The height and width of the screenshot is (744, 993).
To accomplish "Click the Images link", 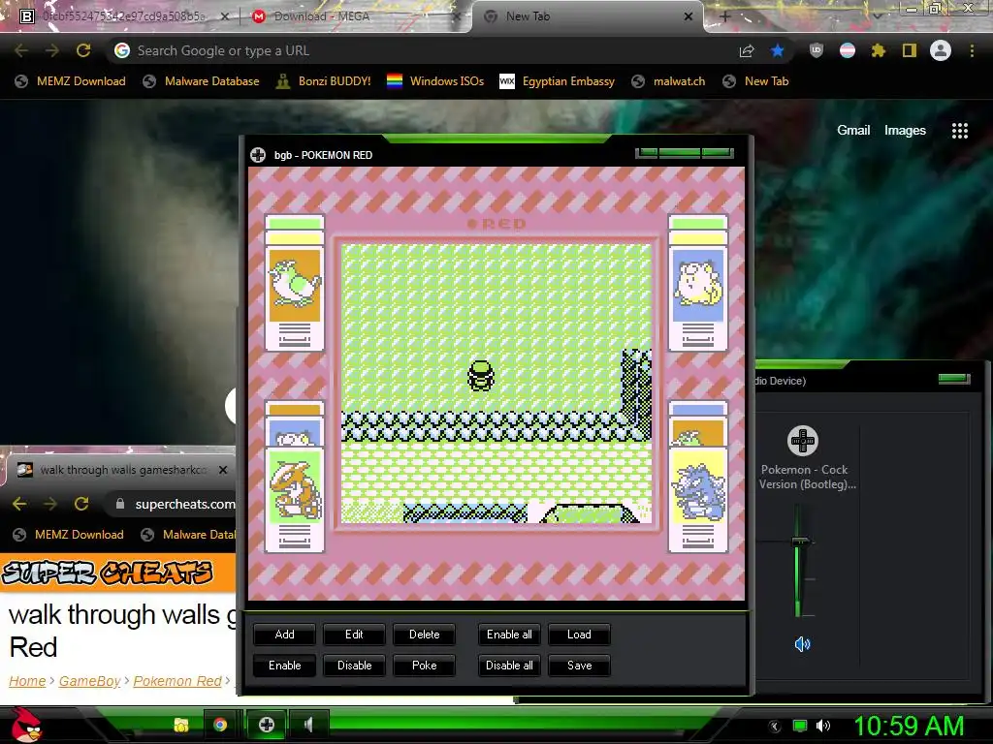I will tap(905, 131).
